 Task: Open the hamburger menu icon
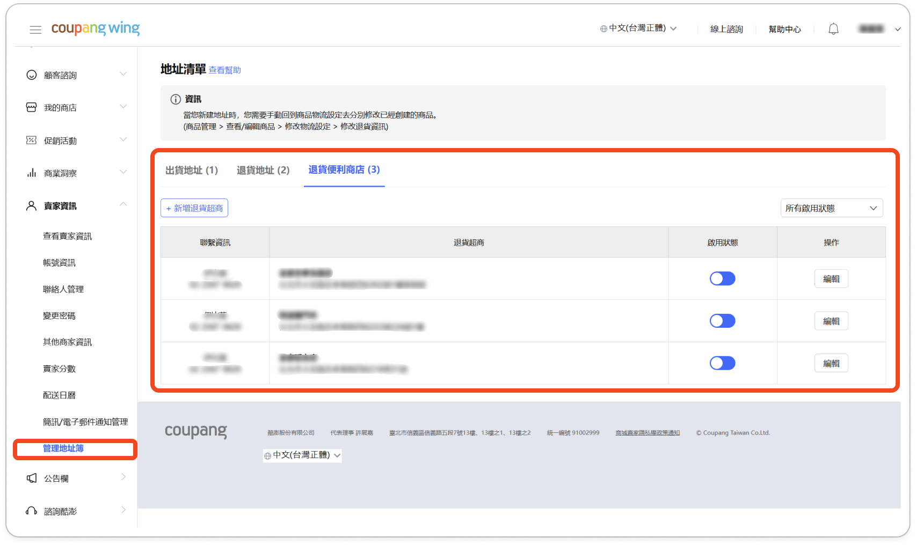coord(35,30)
